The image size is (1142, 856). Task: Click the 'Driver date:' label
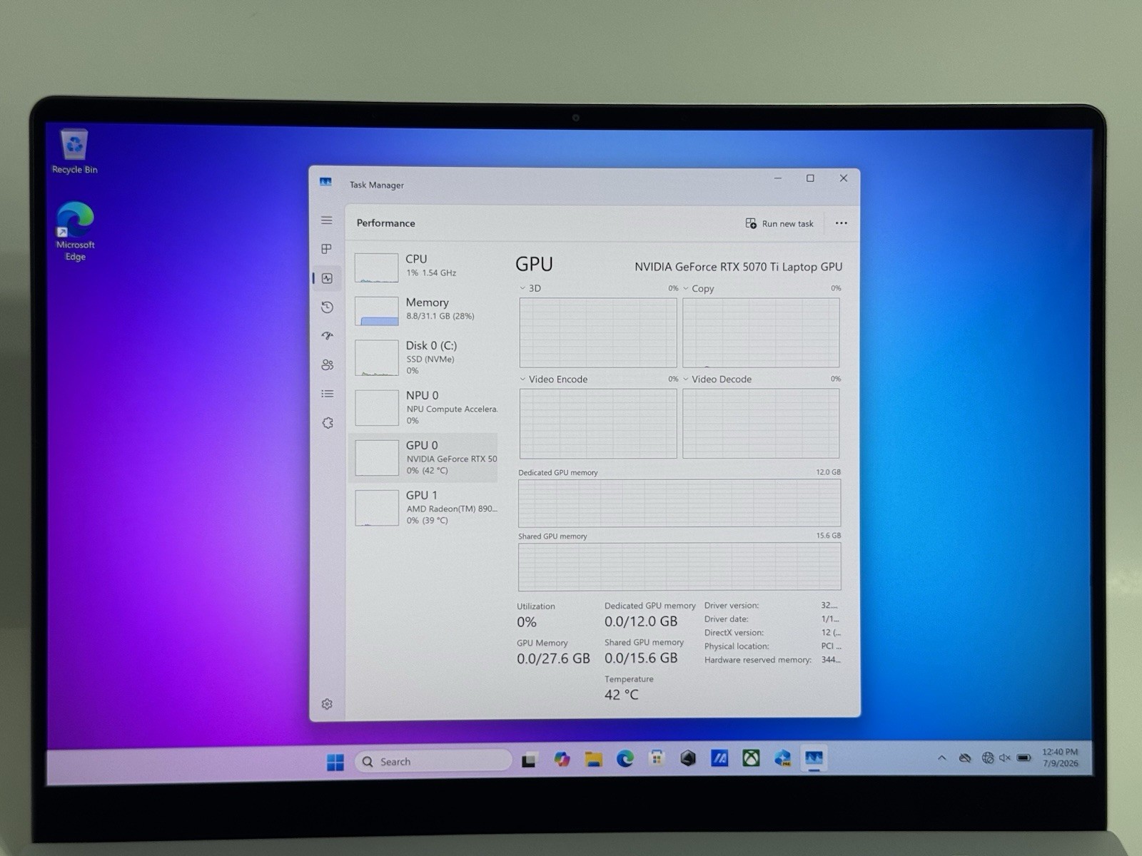click(726, 619)
